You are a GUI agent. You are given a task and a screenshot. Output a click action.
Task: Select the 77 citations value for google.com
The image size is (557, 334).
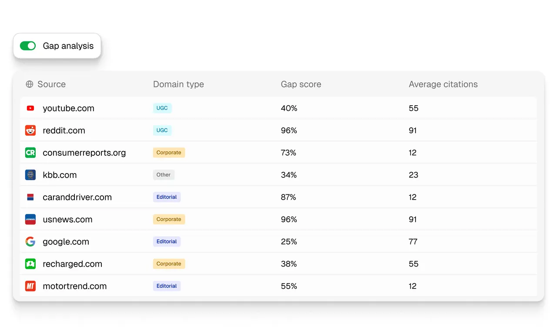pyautogui.click(x=413, y=242)
